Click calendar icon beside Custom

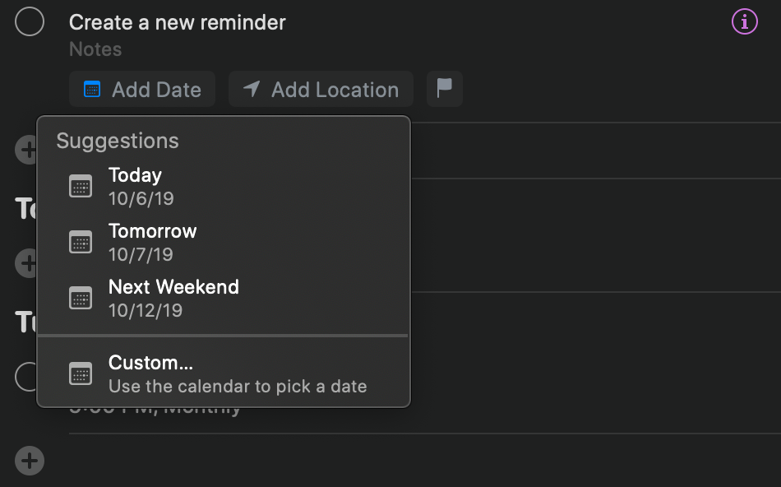coord(81,373)
